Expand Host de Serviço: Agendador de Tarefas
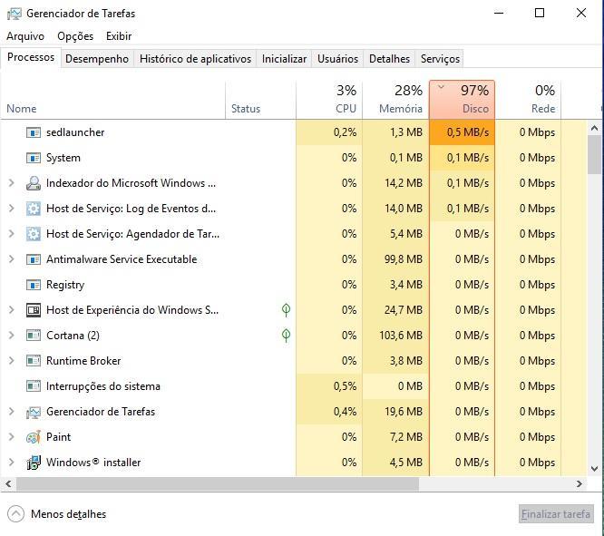The height and width of the screenshot is (536, 604). click(x=11, y=234)
